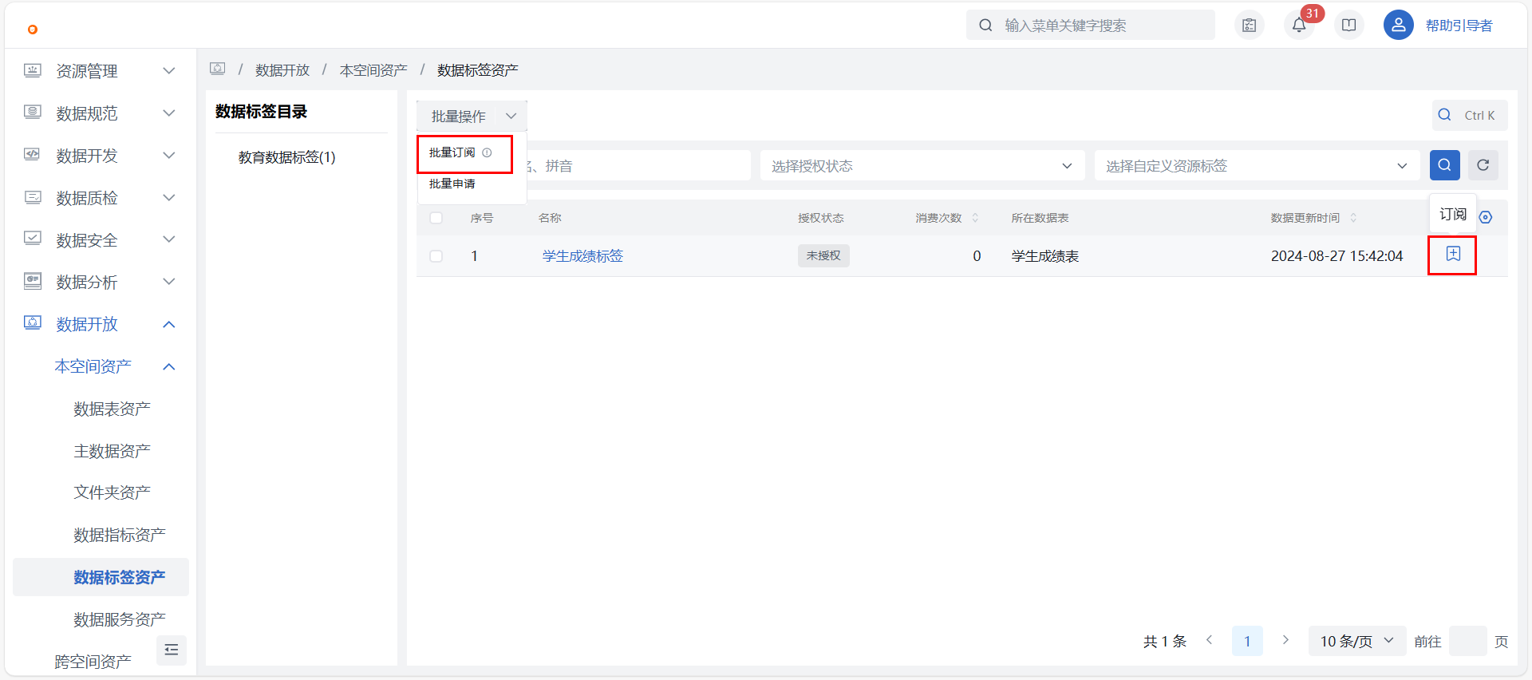Collapse the 本空间资产 submenu chevron
The image size is (1532, 680).
(169, 366)
